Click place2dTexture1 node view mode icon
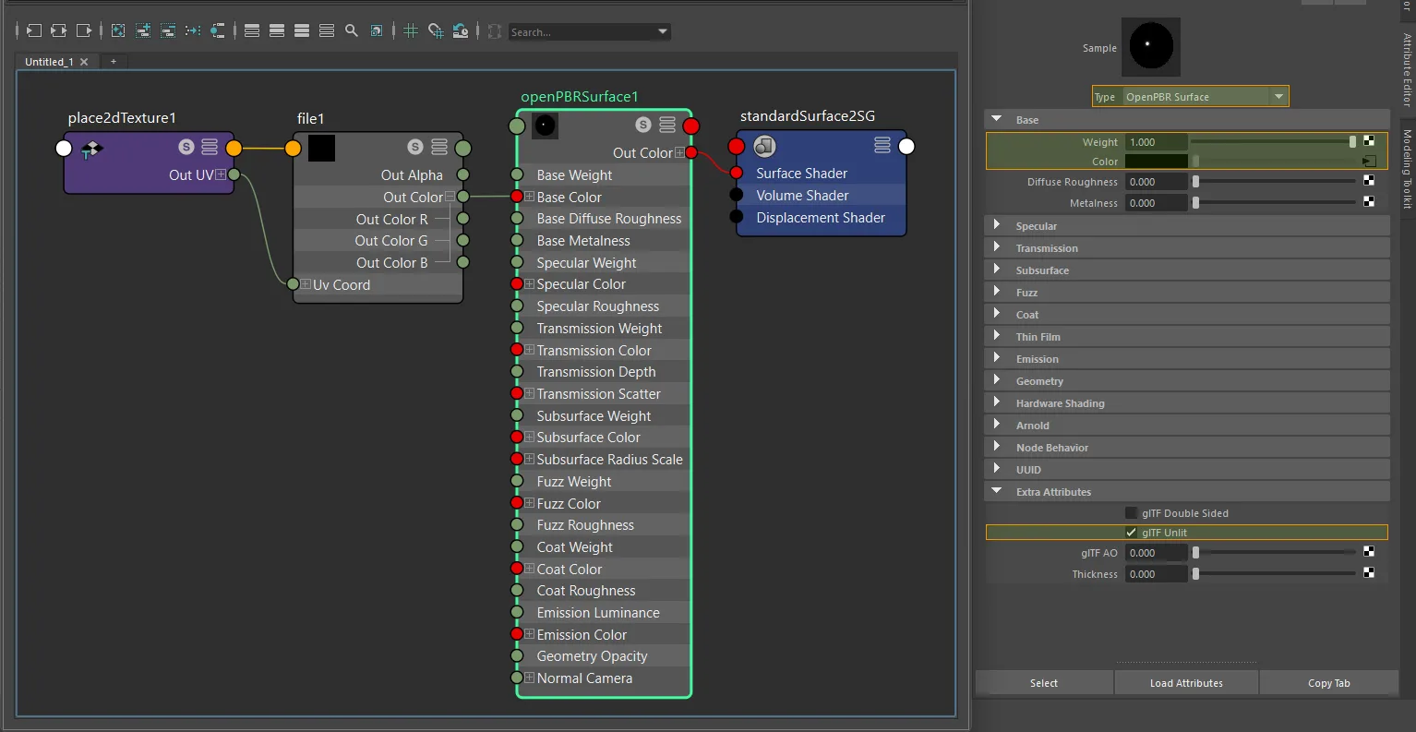The width and height of the screenshot is (1416, 732). 210,147
